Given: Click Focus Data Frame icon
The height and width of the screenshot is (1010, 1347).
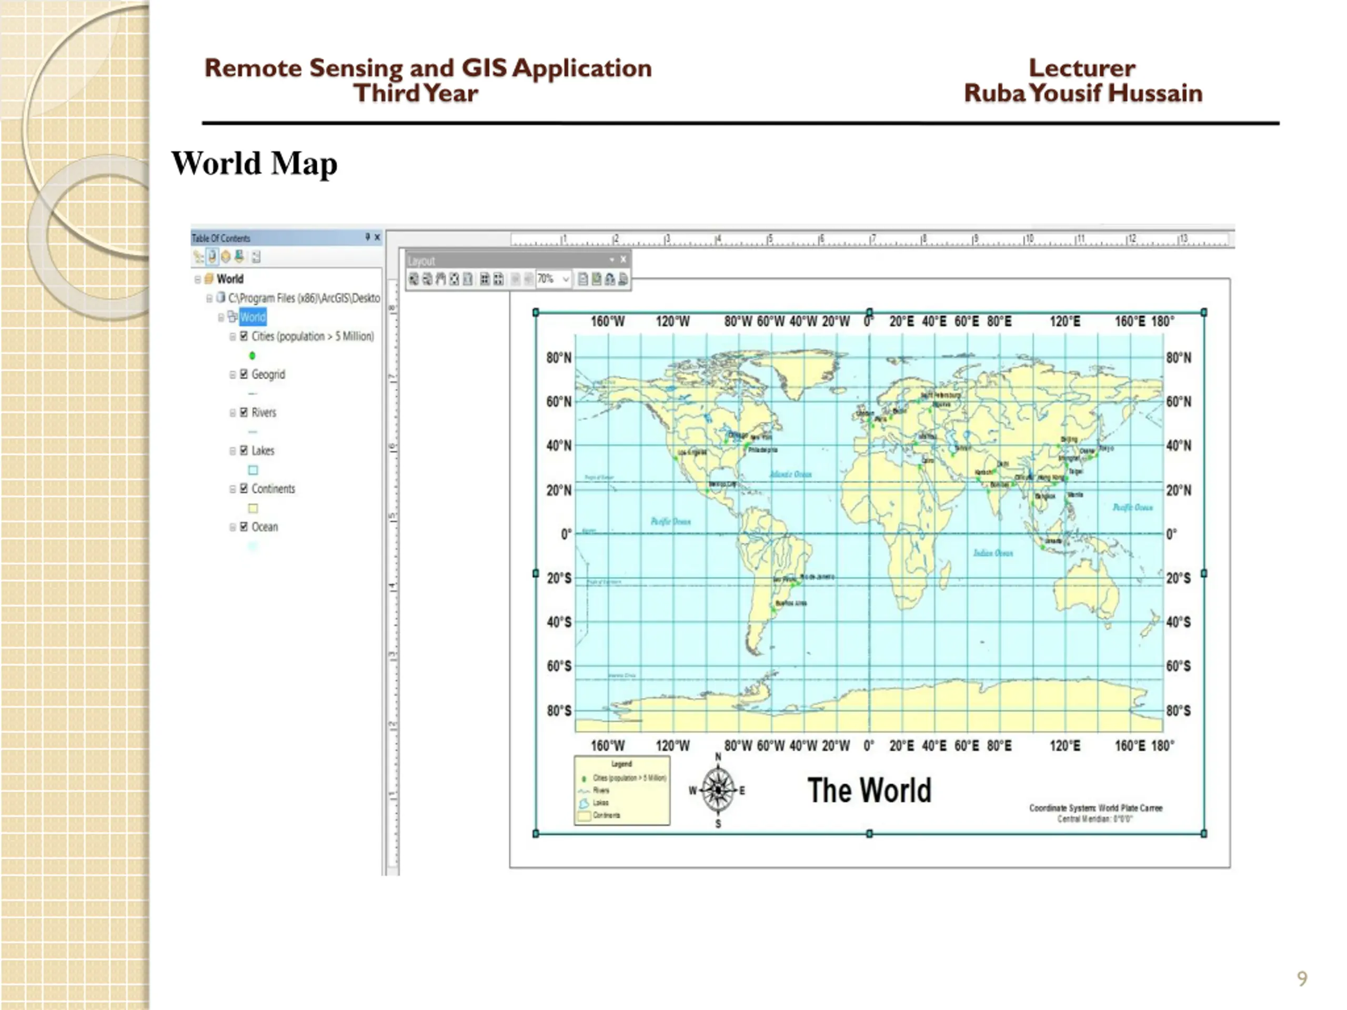Looking at the screenshot, I should coord(597,279).
